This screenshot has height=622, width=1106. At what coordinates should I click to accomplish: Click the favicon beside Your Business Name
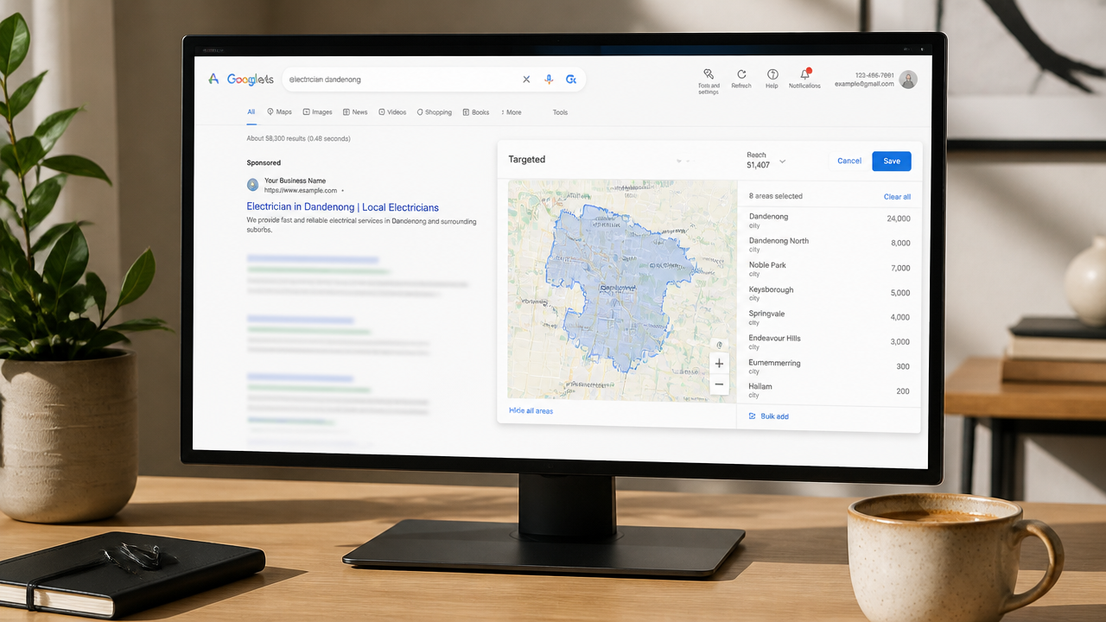252,185
